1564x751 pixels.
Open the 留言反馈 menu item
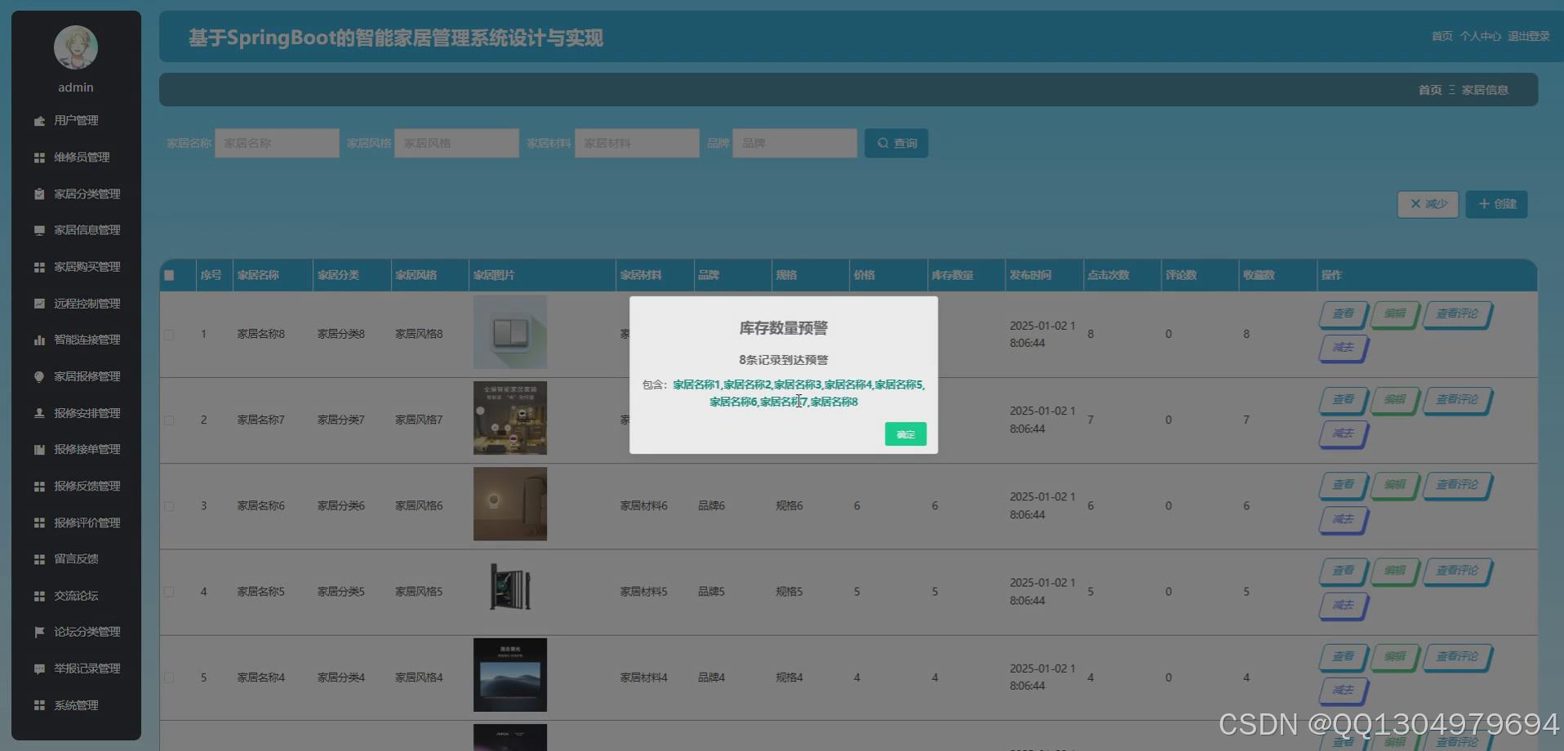coord(76,559)
